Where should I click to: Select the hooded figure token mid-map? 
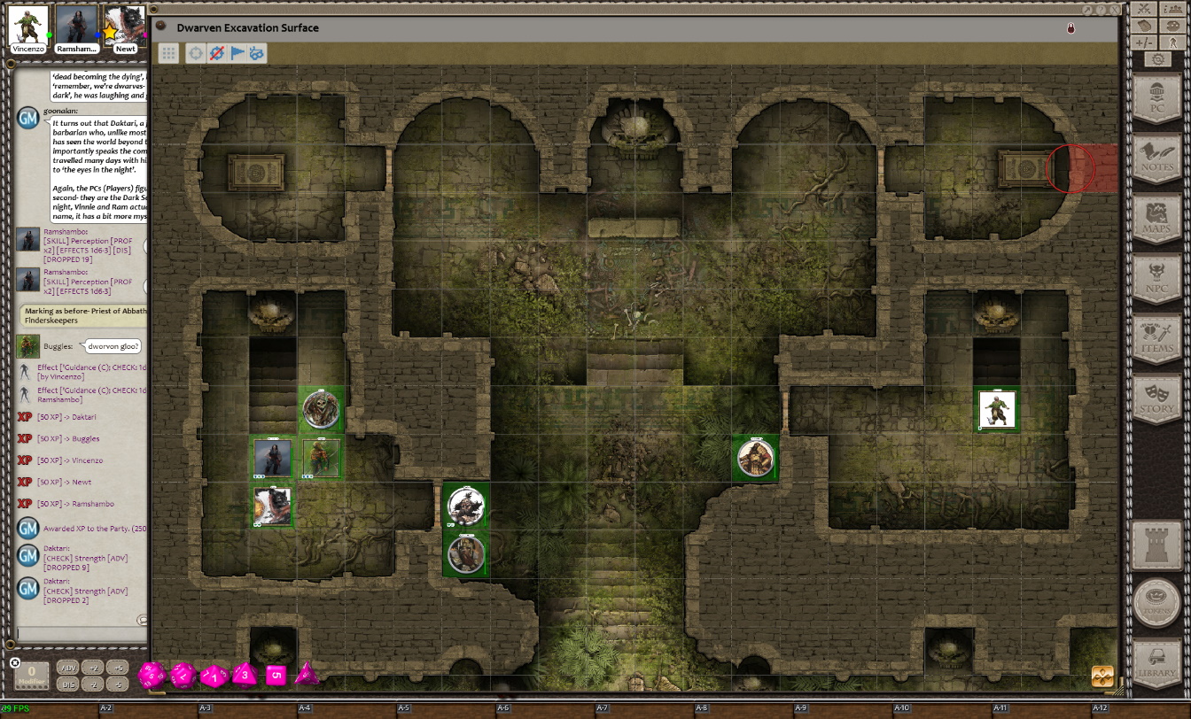point(756,458)
